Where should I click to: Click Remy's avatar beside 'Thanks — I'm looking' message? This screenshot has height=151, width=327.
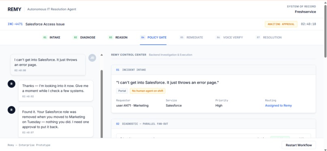pos(11,84)
